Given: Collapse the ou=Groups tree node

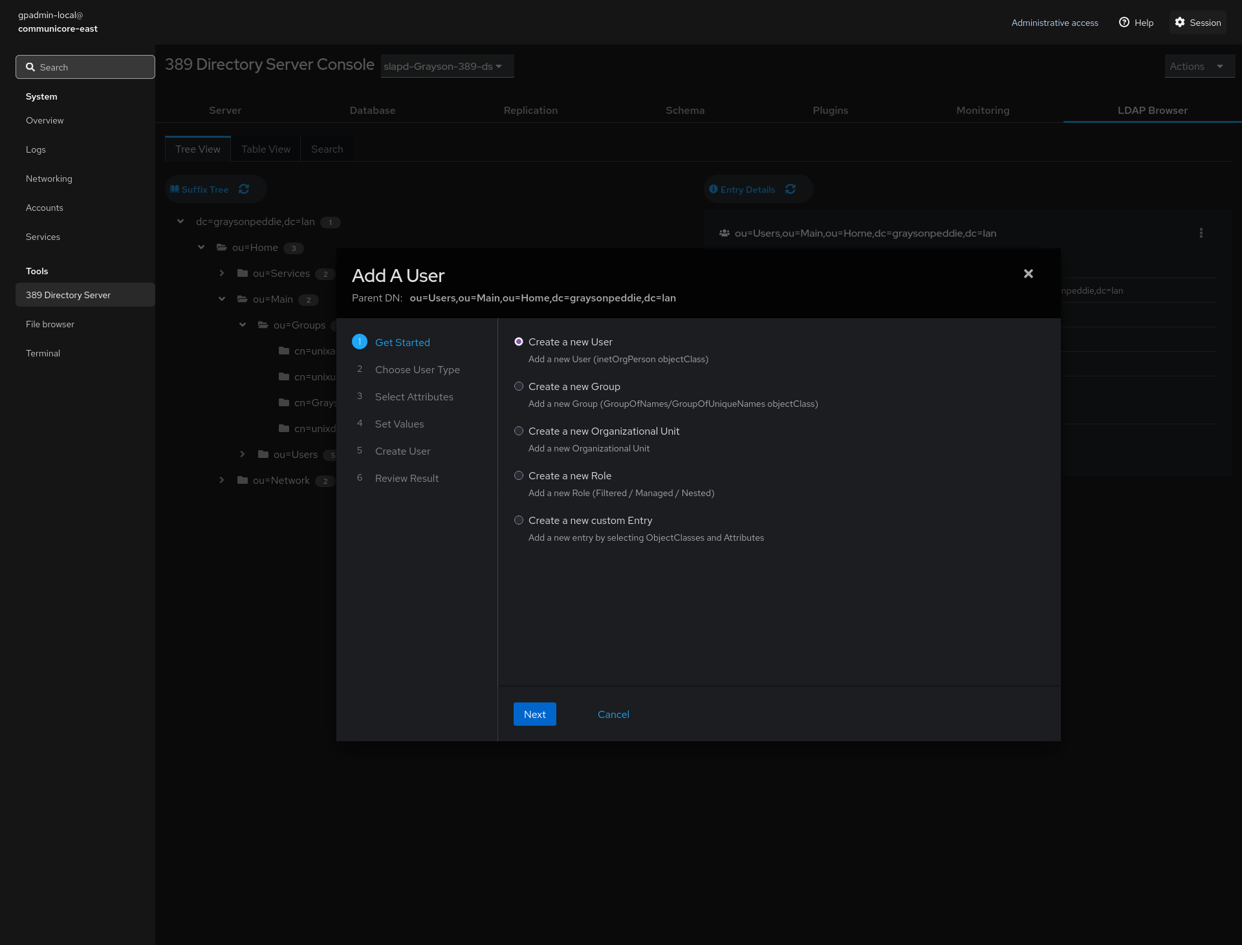Looking at the screenshot, I should coord(243,325).
